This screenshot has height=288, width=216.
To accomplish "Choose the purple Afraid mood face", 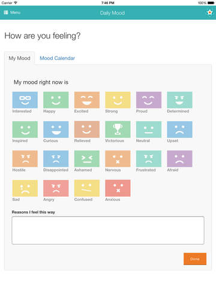I will 179,159.
